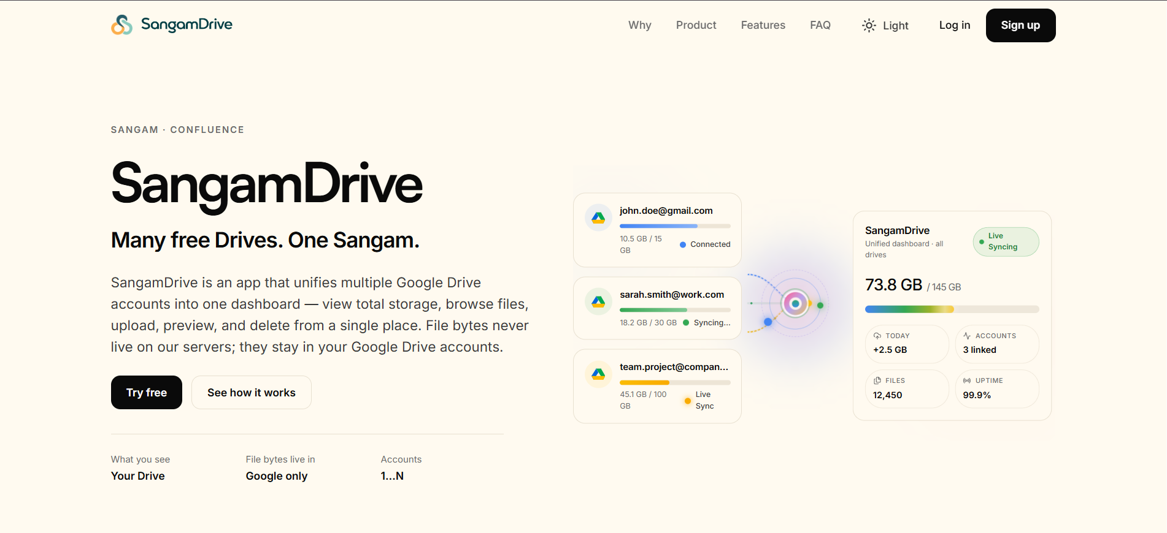Click the 'Google only' value text
Screen dimensions: 1167x533
[276, 476]
